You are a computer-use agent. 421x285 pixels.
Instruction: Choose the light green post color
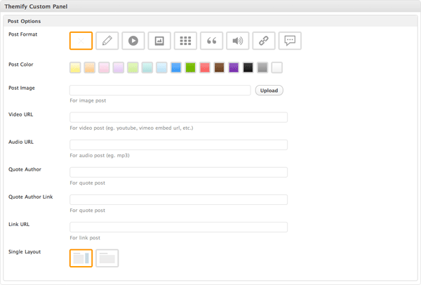click(133, 67)
